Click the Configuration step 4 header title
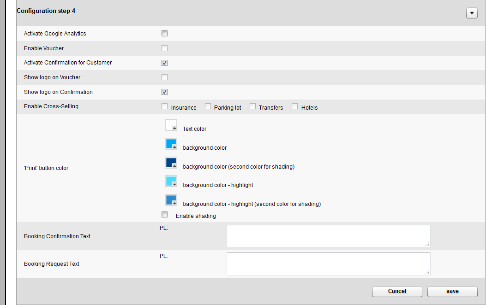 click(46, 11)
